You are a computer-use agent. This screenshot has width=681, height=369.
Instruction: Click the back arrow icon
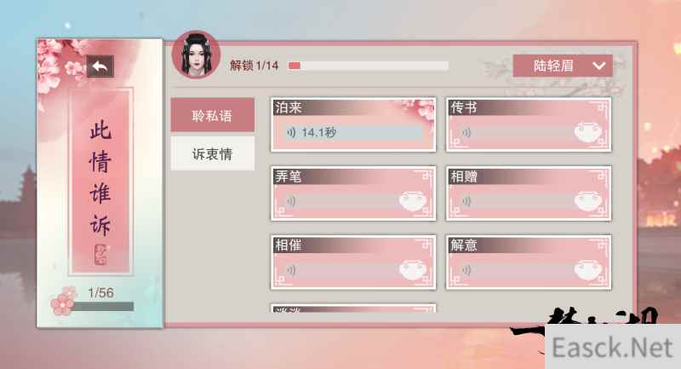100,66
